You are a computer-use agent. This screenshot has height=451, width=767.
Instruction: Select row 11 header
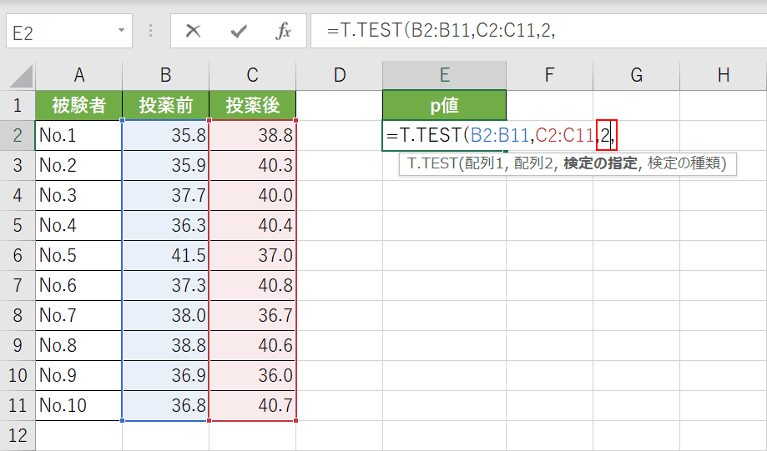18,405
